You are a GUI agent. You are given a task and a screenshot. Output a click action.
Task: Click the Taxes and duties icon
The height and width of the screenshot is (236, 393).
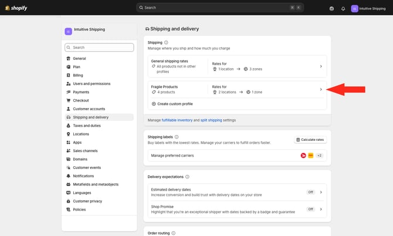(68, 126)
